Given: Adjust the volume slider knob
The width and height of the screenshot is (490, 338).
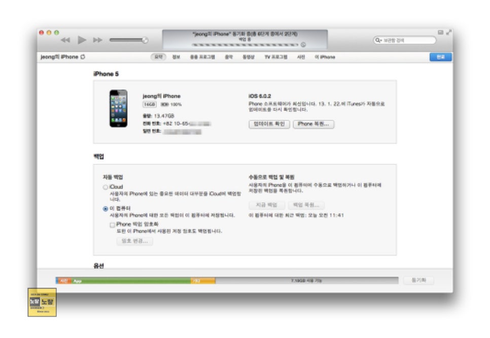Looking at the screenshot, I should click(x=145, y=40).
